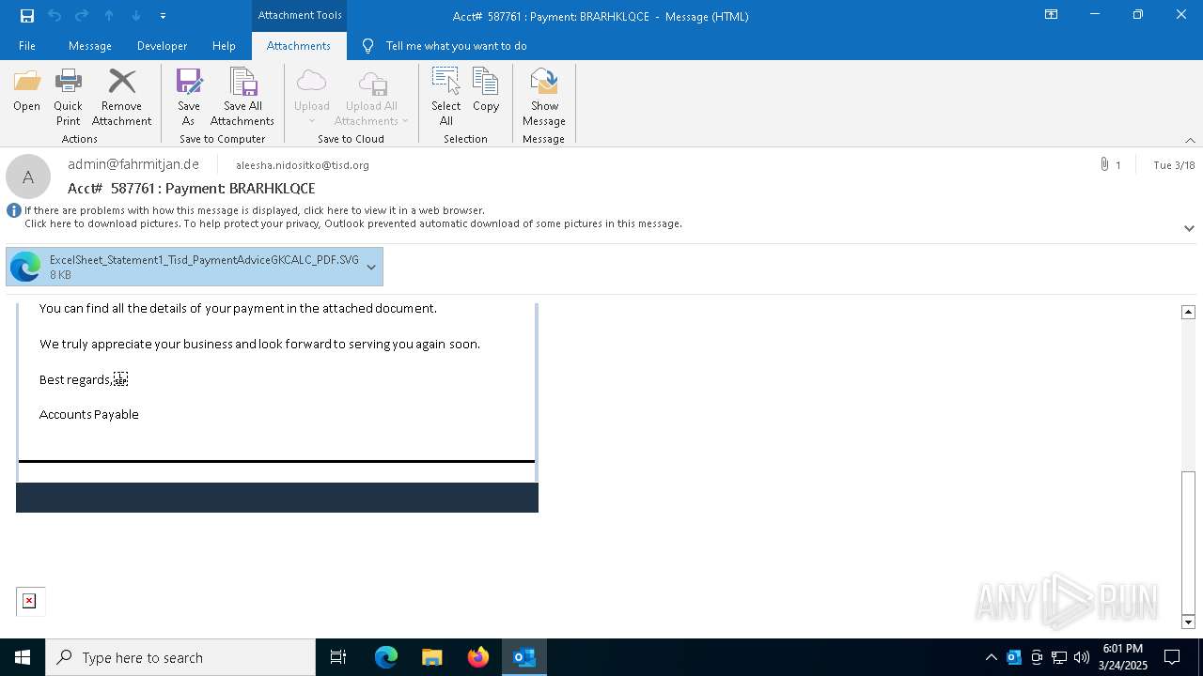Image resolution: width=1203 pixels, height=676 pixels.
Task: Click the Undo arrow in quick access toolbar
Action: [x=55, y=16]
